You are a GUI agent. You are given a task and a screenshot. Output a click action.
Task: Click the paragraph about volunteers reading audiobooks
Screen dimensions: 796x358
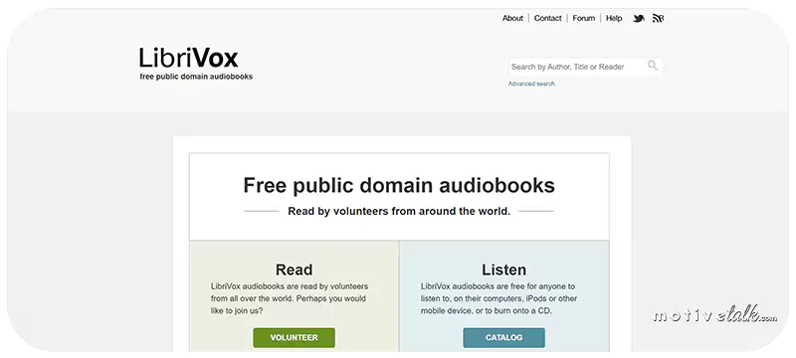pos(290,298)
